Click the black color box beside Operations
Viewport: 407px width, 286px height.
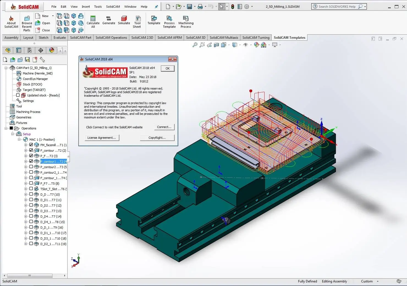point(11,128)
